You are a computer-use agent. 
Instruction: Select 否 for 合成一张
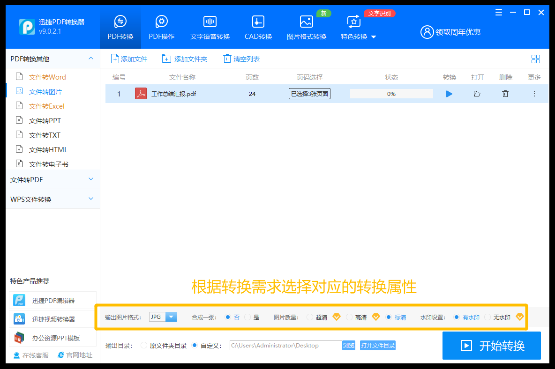(232, 317)
